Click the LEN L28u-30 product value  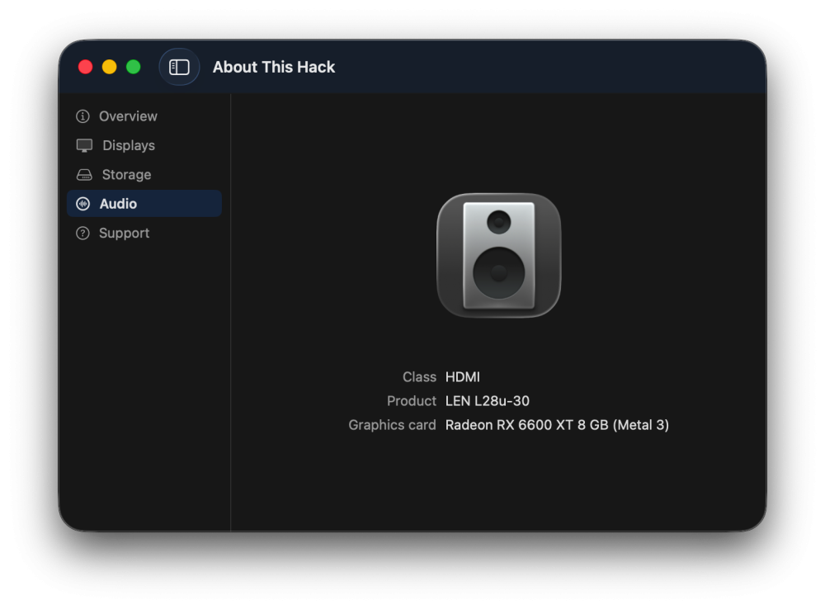coord(488,401)
